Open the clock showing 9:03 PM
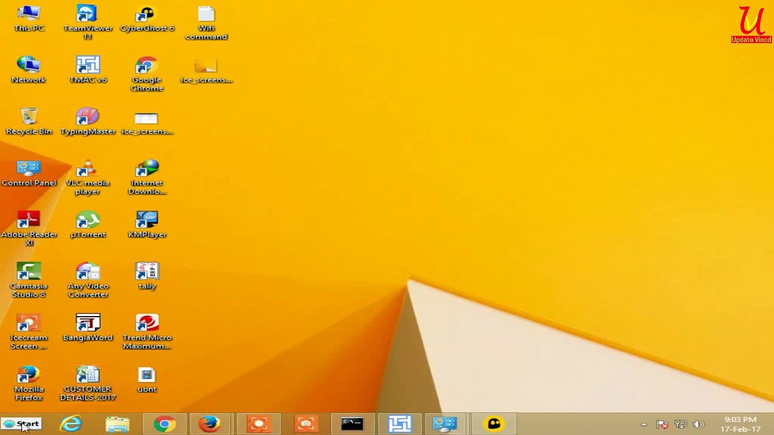The width and height of the screenshot is (774, 435). click(740, 424)
